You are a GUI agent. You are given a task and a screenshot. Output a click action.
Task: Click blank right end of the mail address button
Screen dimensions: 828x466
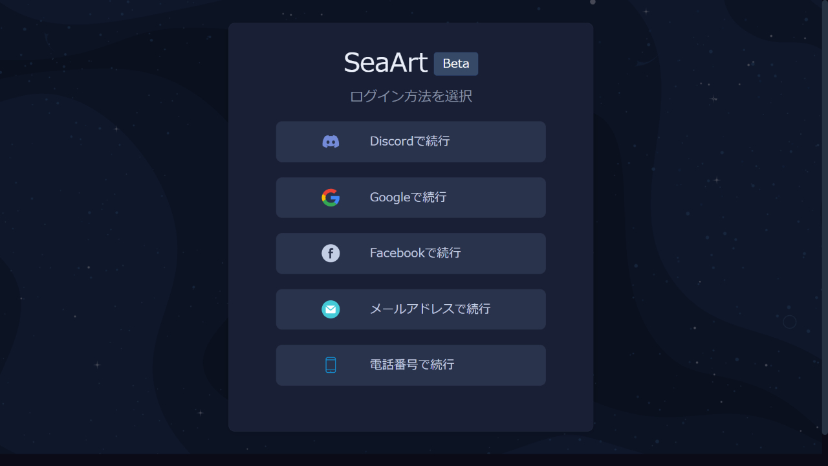click(521, 309)
